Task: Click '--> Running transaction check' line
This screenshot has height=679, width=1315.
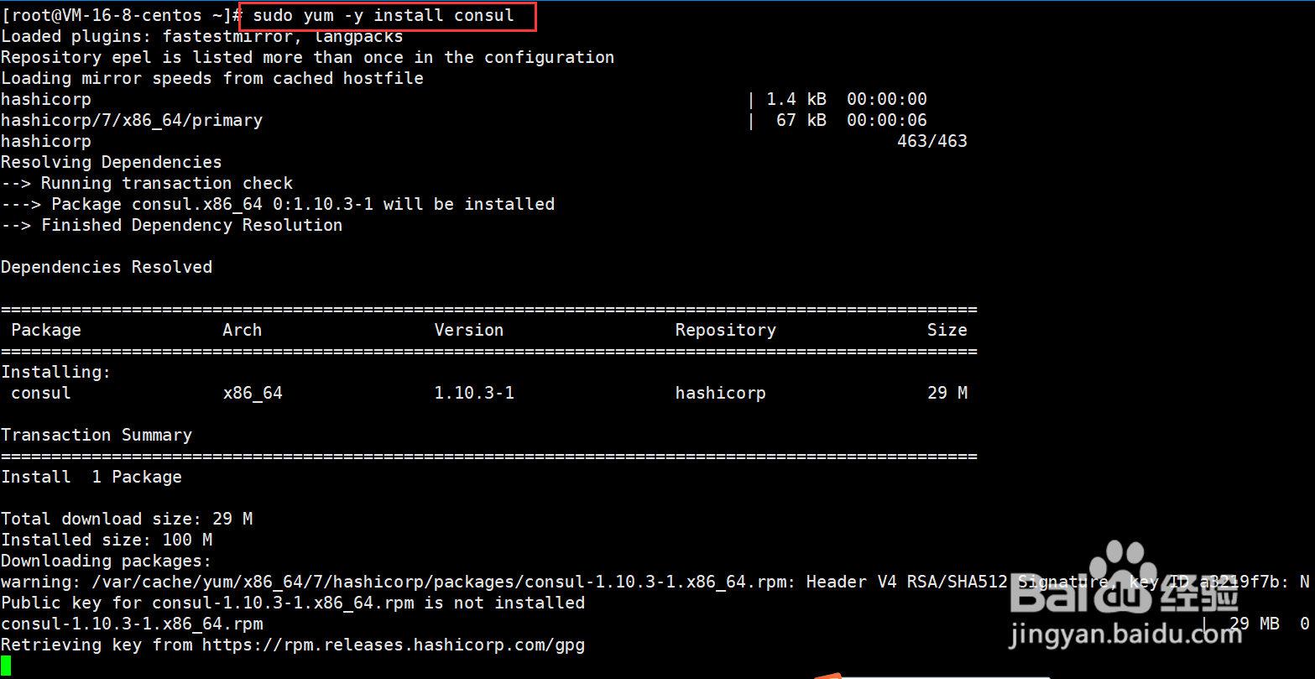Action: coord(147,184)
